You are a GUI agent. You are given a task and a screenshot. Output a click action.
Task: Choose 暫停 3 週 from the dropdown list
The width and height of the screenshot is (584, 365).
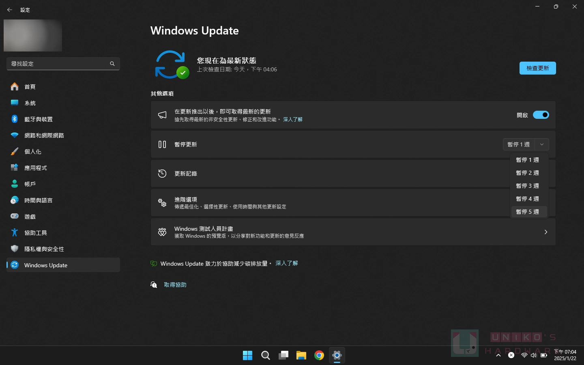pyautogui.click(x=529, y=186)
